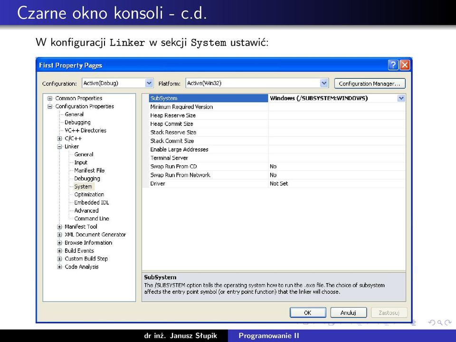Close the First Property Pages dialog
This screenshot has height=342, width=456.
[x=405, y=65]
